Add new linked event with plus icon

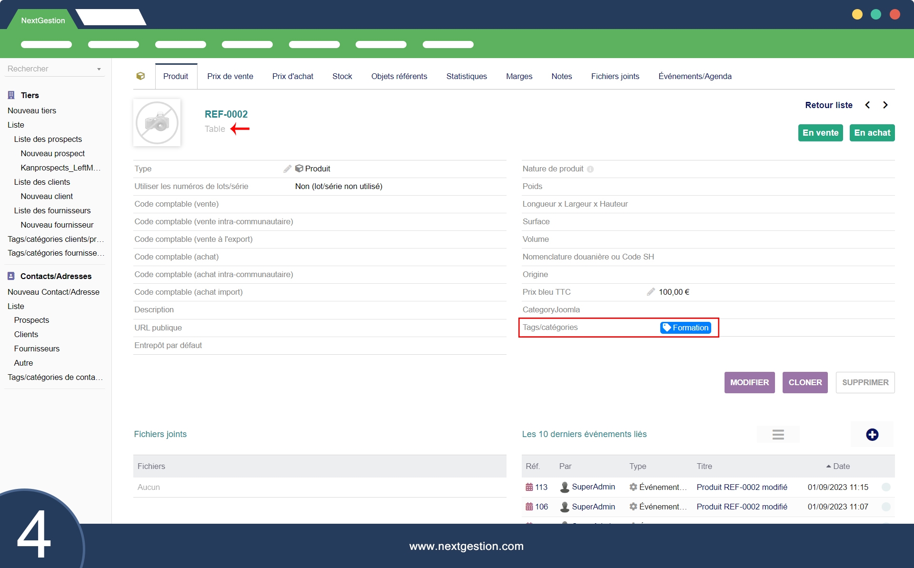point(872,434)
